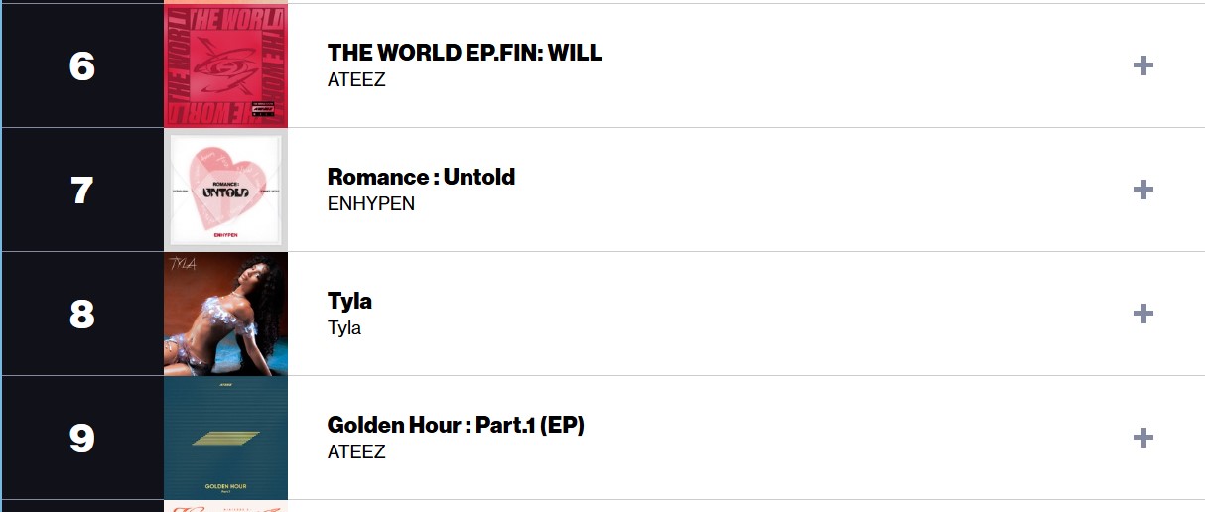Click the rank number 7 cell

coord(82,190)
